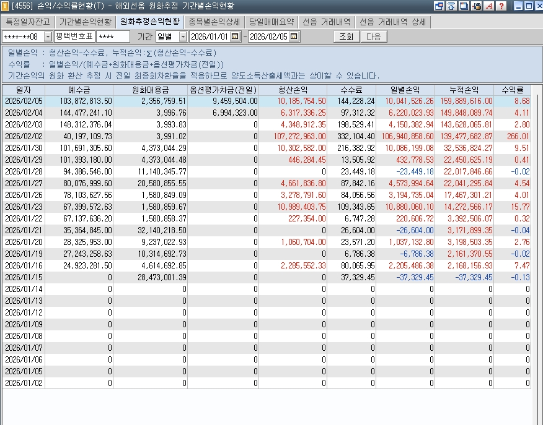Select the 2026/01/15 date cell
Image resolution: width=543 pixels, height=425 pixels.
click(x=24, y=278)
